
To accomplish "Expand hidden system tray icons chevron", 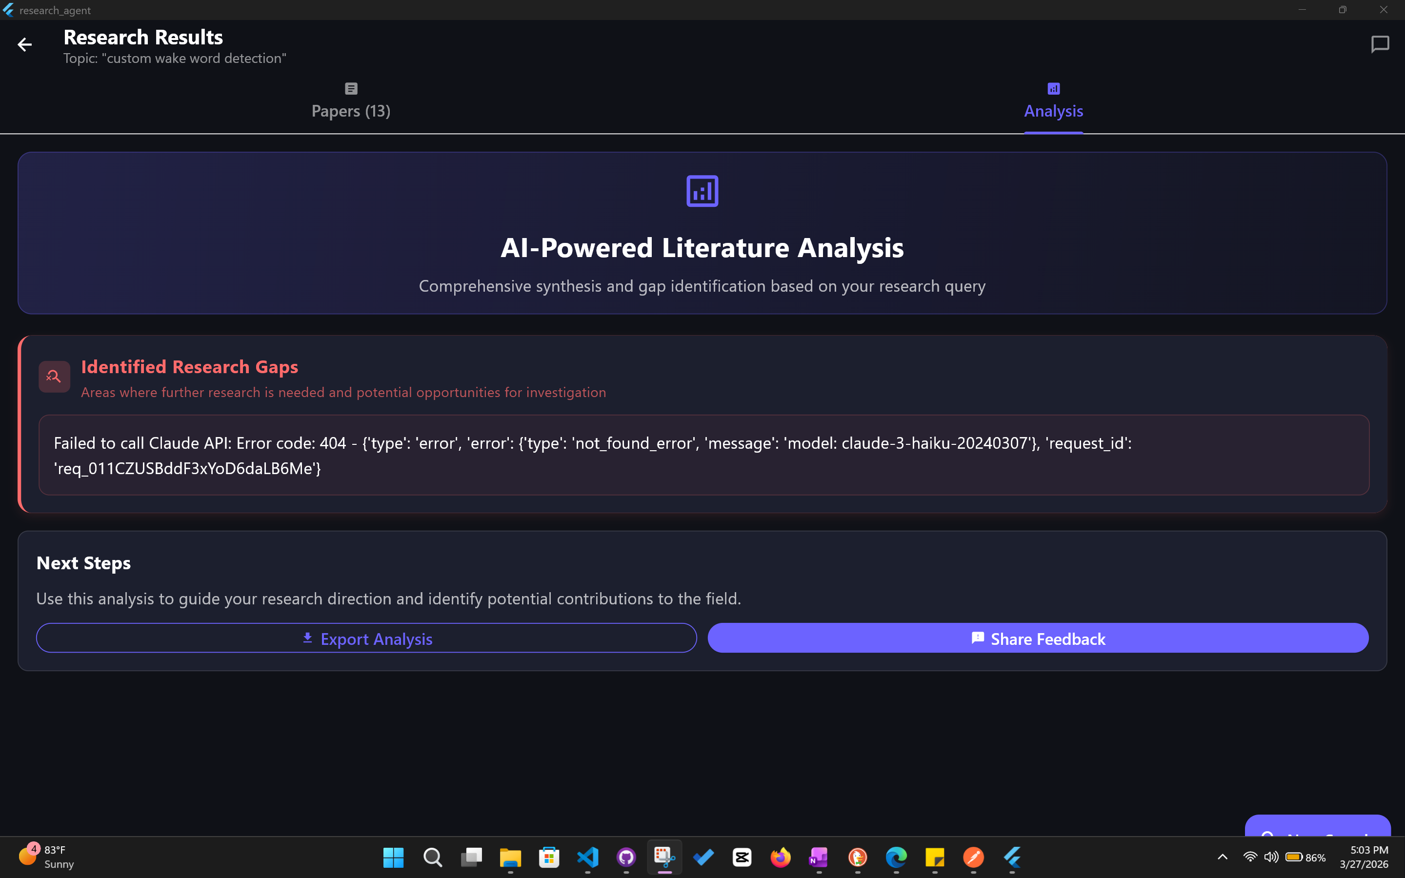I will coord(1222,857).
